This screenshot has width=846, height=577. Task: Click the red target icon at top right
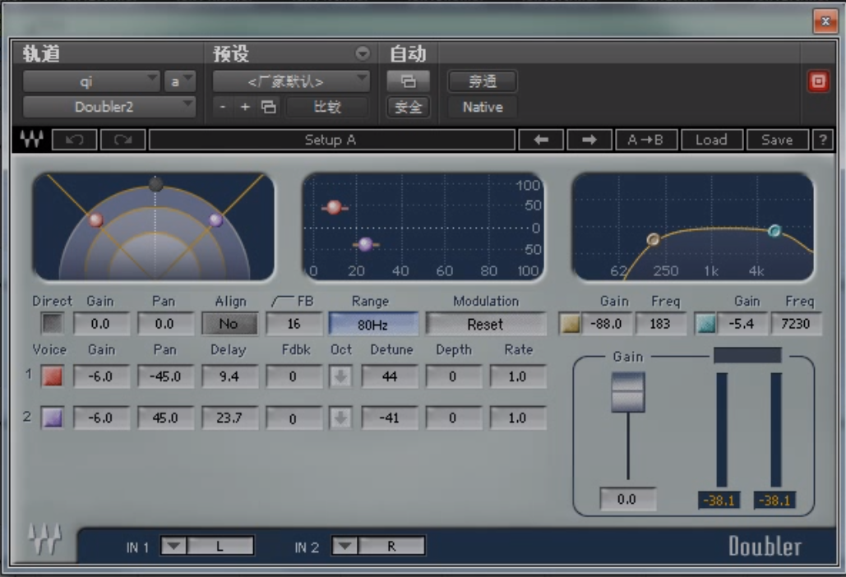pyautogui.click(x=818, y=82)
